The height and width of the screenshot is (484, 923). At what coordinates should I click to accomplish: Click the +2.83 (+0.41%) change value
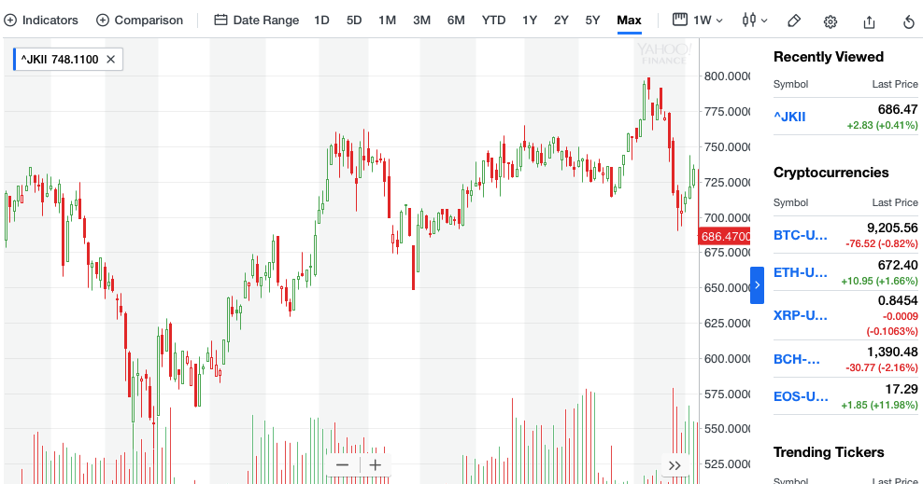click(x=882, y=125)
